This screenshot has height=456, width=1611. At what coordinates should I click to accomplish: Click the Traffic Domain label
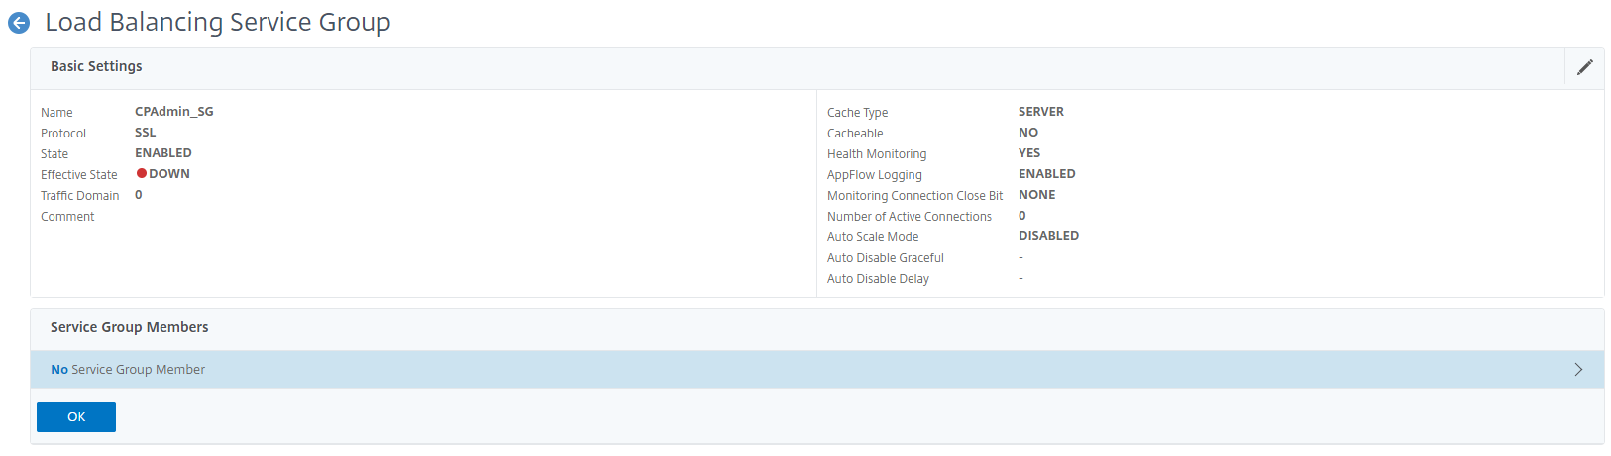(80, 196)
